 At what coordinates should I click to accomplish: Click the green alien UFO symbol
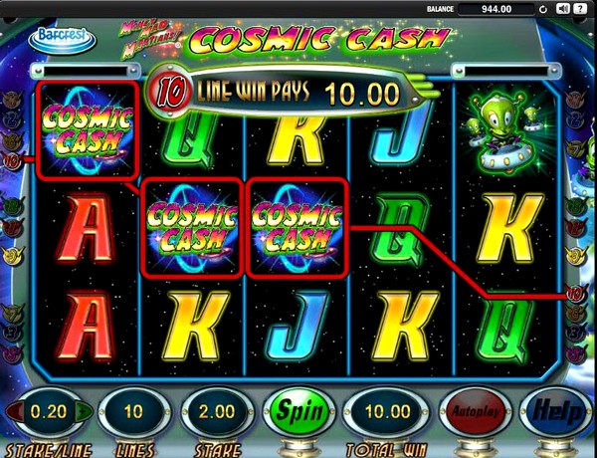click(504, 130)
